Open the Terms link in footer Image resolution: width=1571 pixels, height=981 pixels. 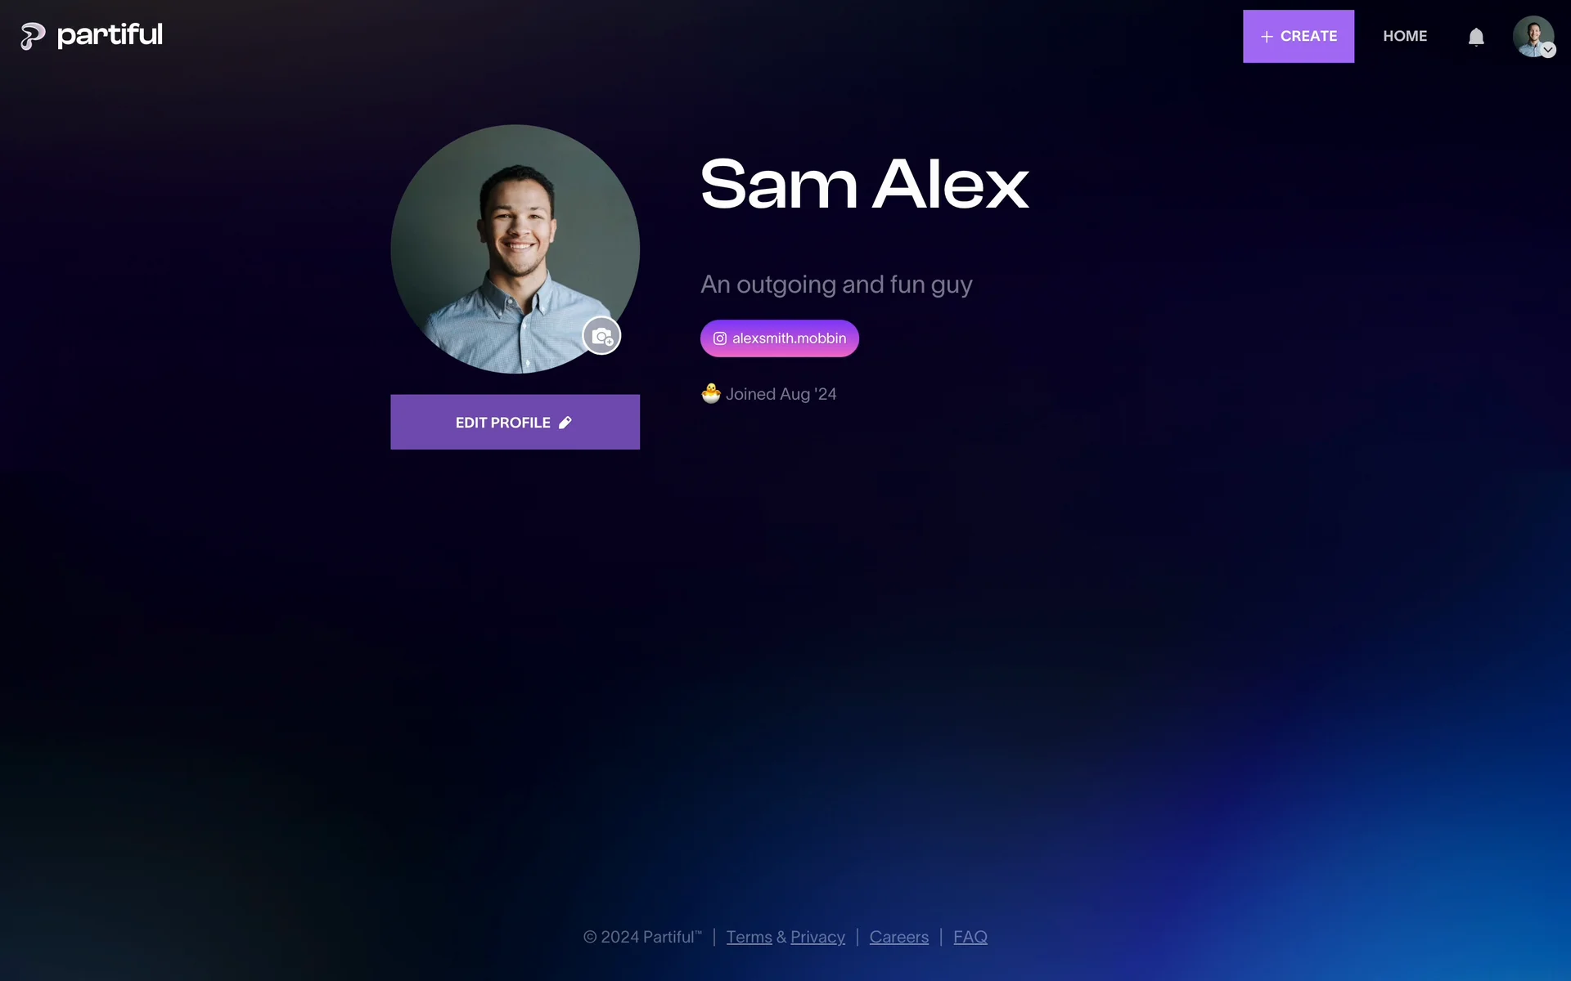point(749,937)
